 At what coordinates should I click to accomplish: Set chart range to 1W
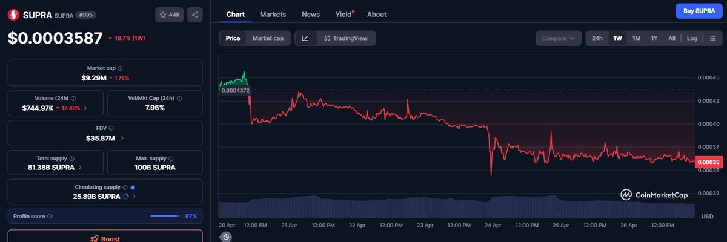coord(617,38)
